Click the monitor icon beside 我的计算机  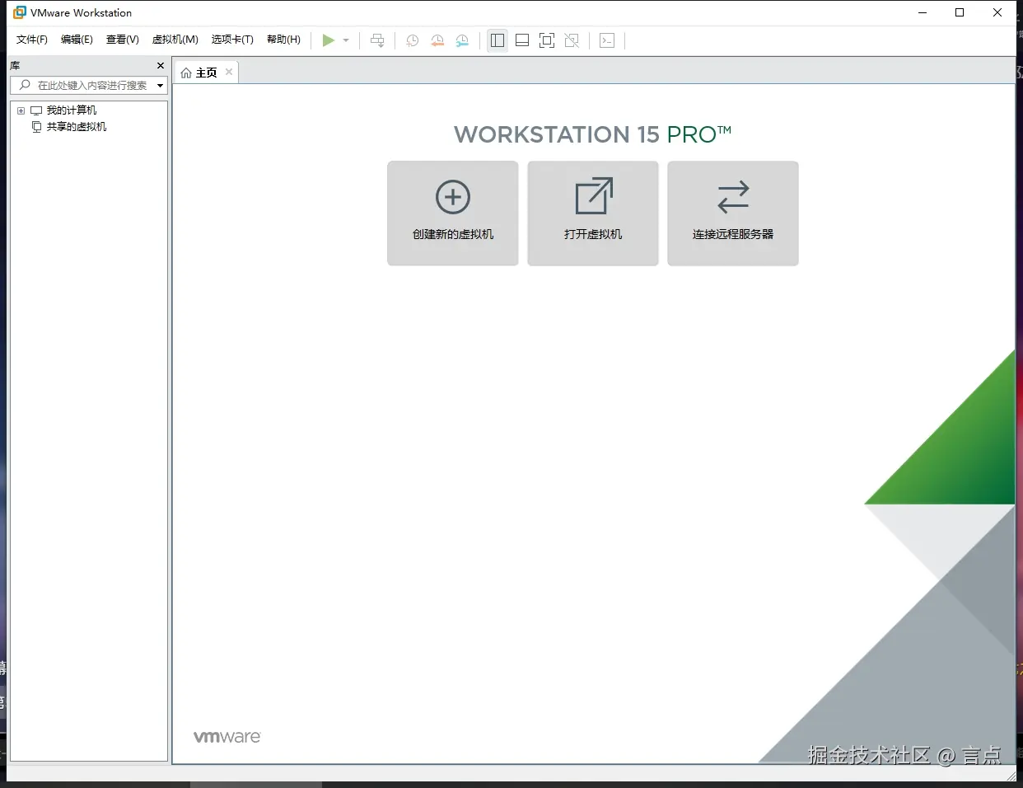coord(36,110)
